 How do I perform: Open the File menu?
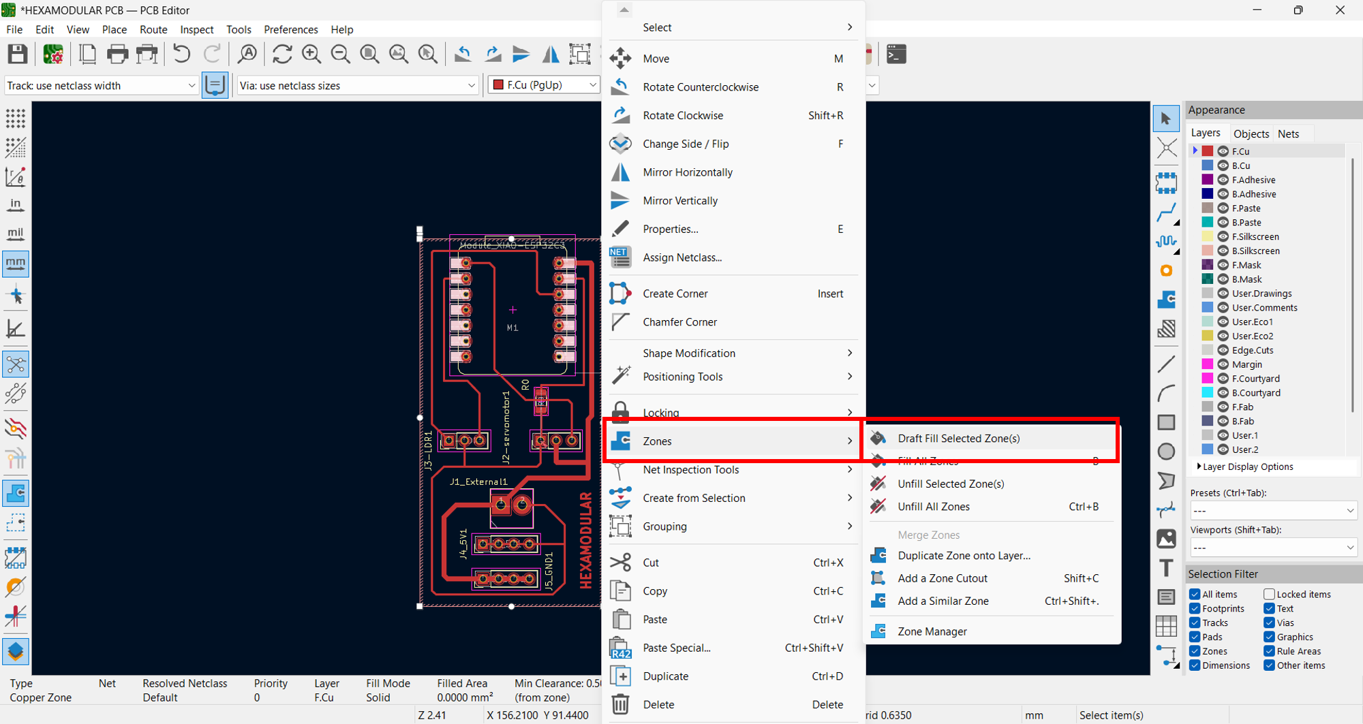tap(14, 29)
